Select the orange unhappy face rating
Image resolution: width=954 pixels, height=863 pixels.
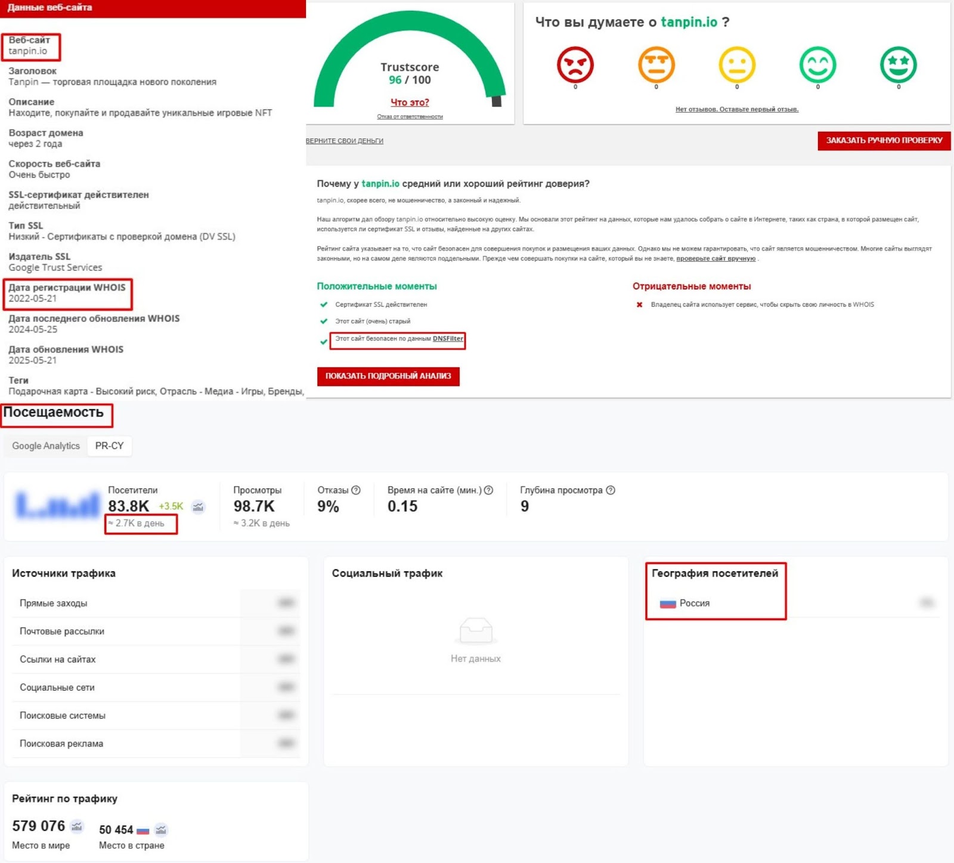[x=656, y=64]
